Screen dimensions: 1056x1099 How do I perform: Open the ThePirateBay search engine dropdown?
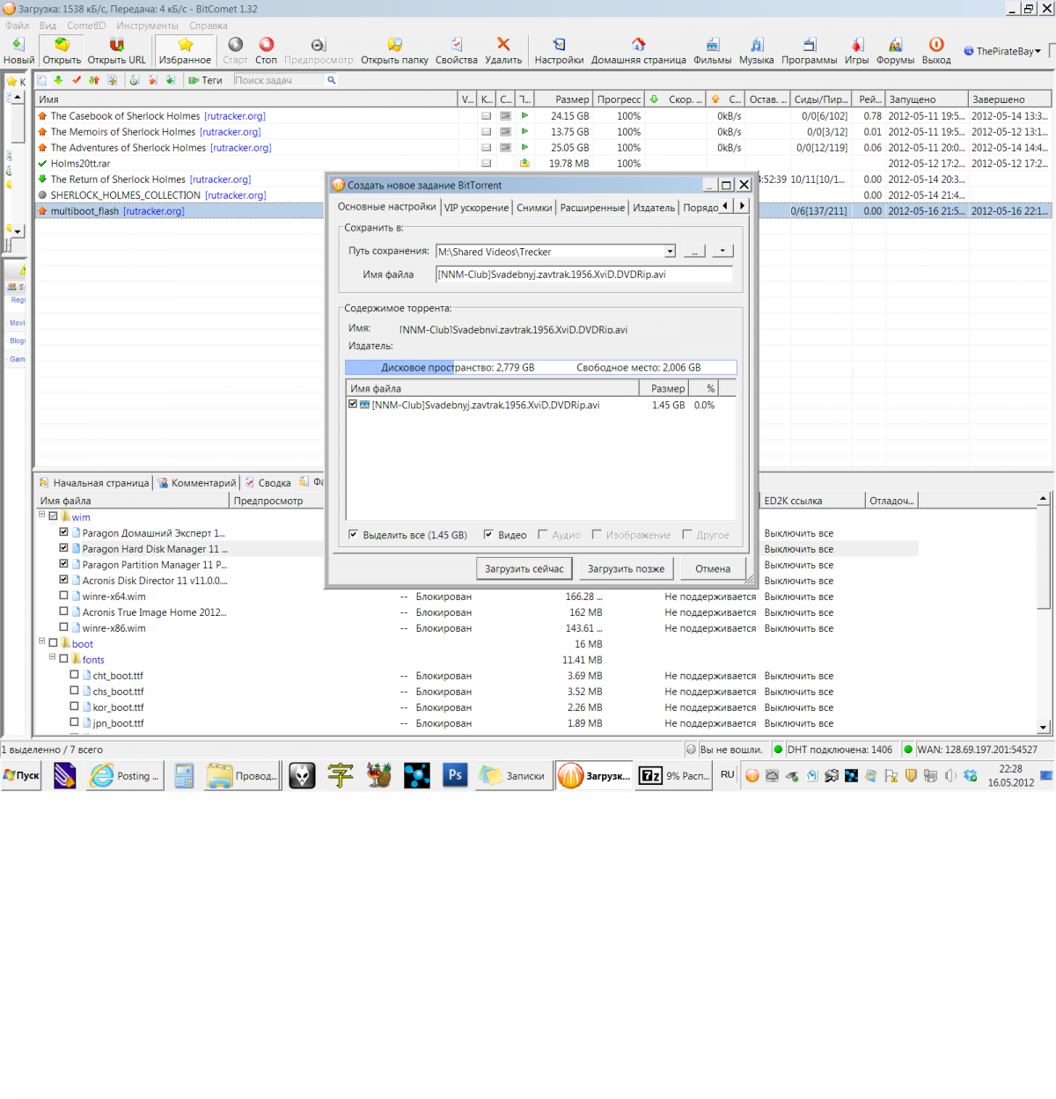(1038, 51)
